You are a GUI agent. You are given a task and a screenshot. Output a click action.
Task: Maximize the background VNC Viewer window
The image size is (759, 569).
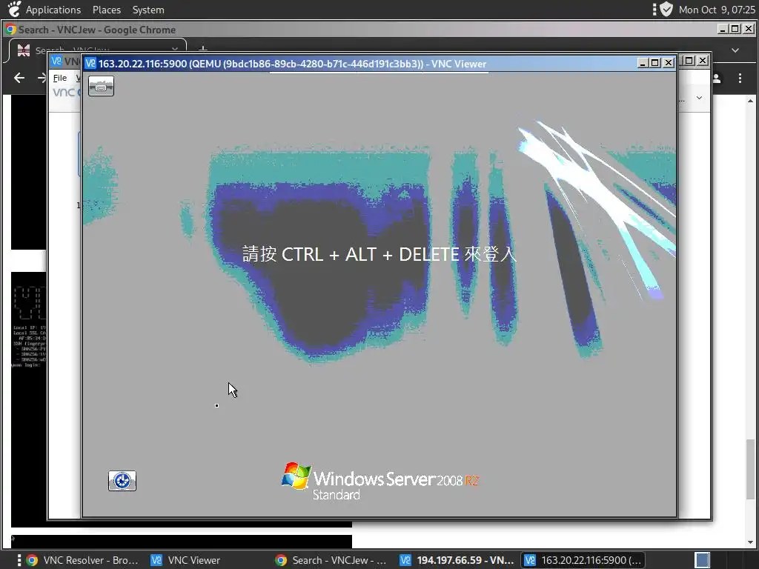click(689, 61)
